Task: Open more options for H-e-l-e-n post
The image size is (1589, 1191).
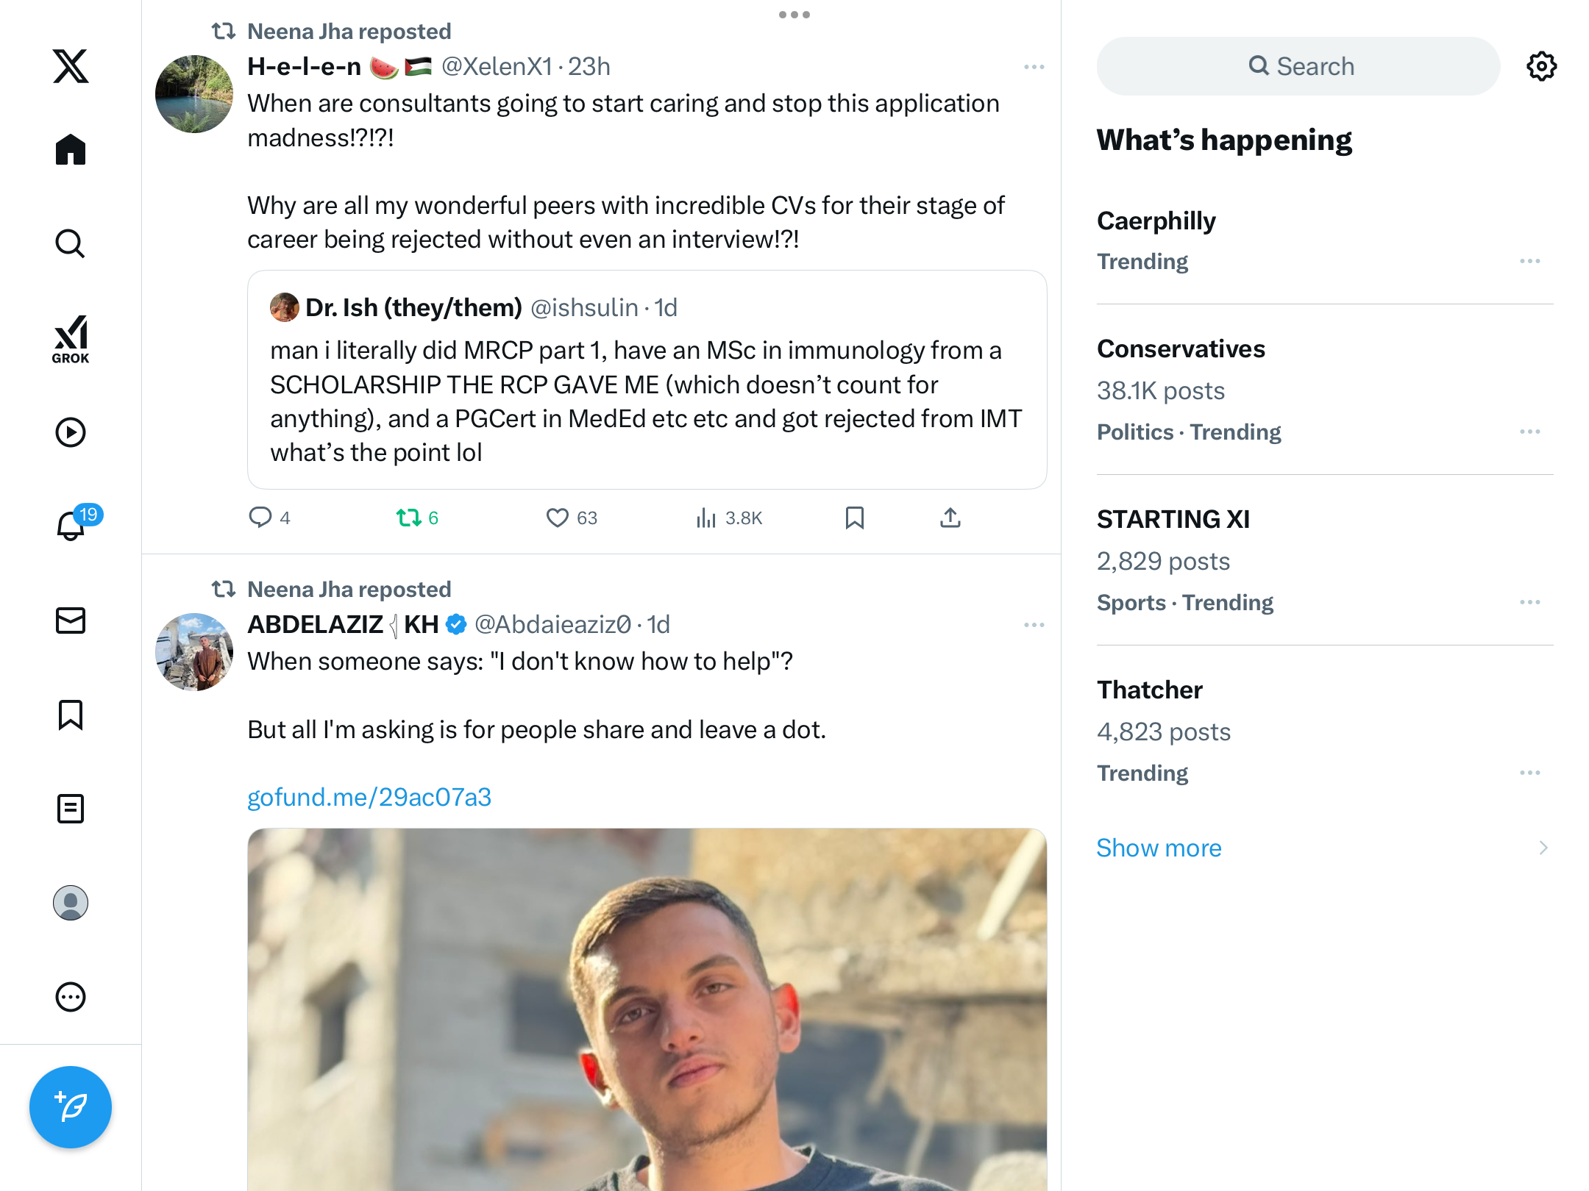Action: point(1034,67)
